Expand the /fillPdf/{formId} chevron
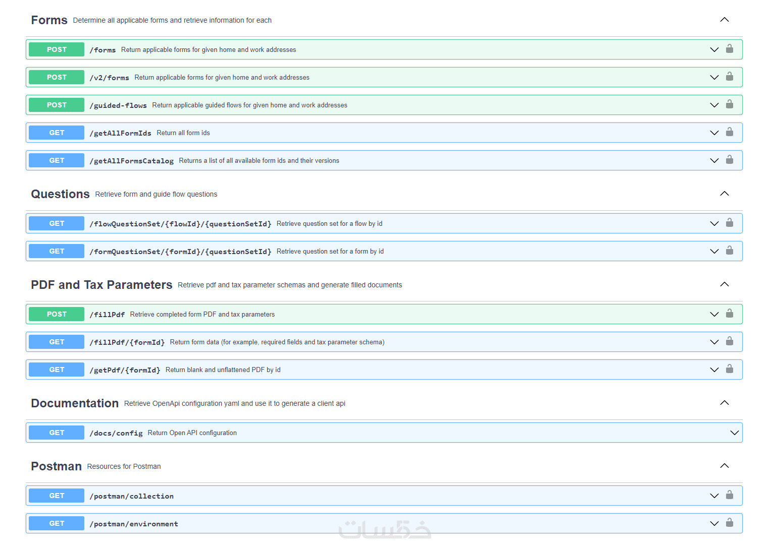 tap(714, 342)
